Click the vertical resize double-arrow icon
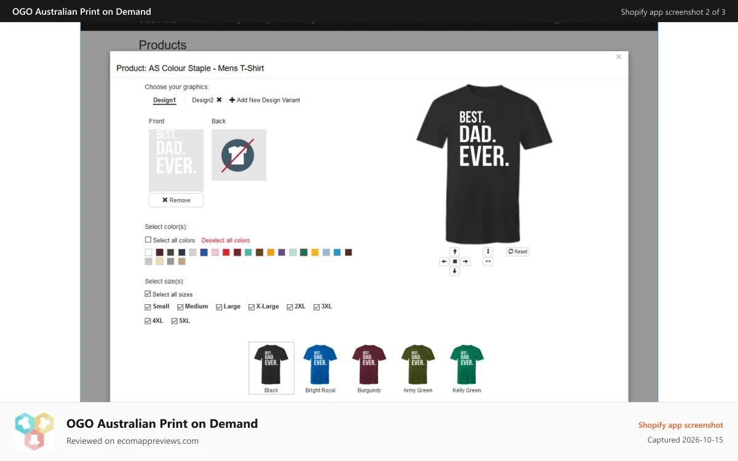Screen dimensions: 738x461 tap(488, 251)
